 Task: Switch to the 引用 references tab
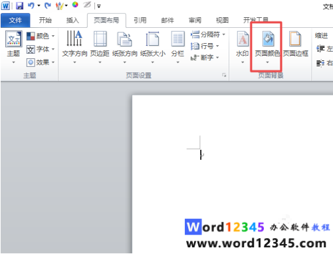[140, 21]
